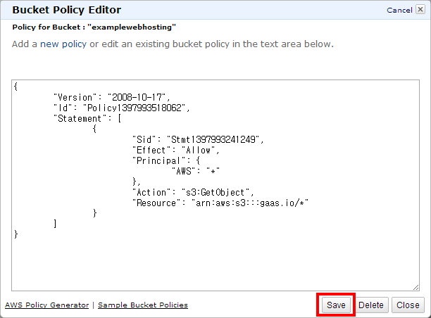Open the Sample Bucket Policies link

click(143, 305)
